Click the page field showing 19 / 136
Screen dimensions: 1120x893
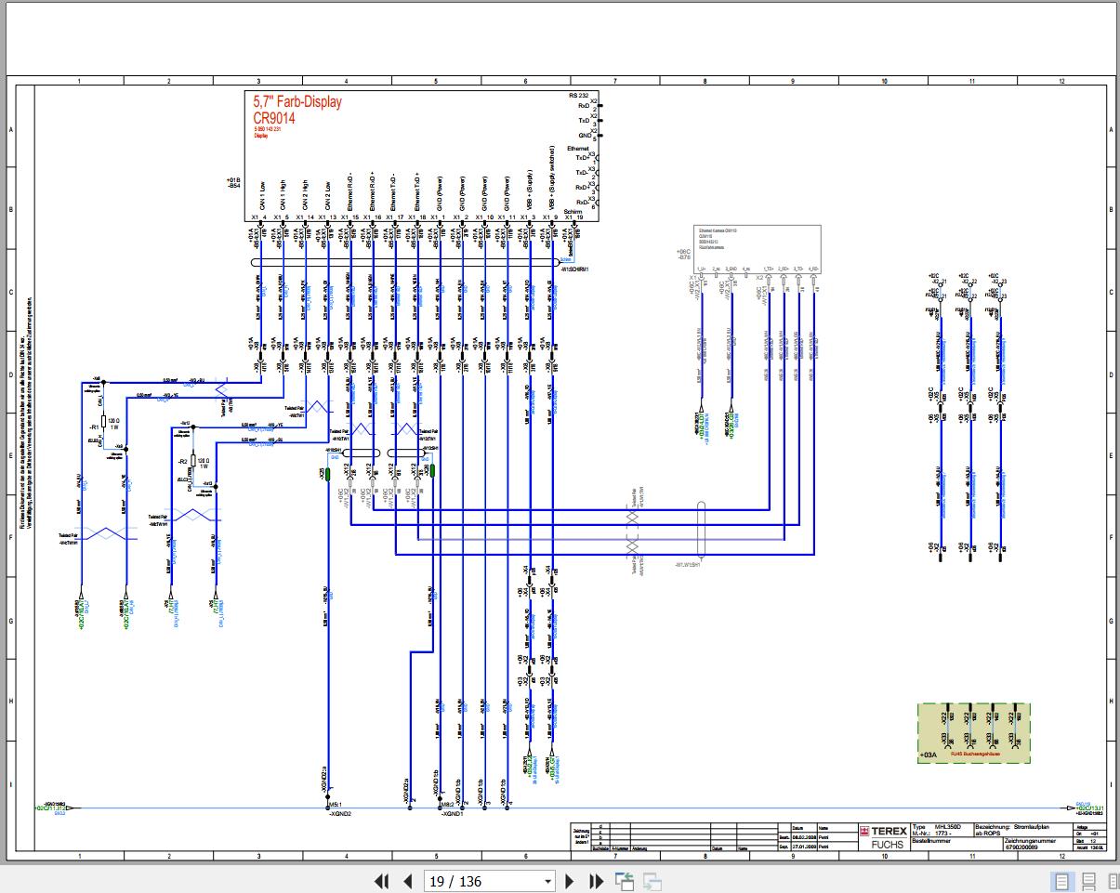tap(481, 881)
